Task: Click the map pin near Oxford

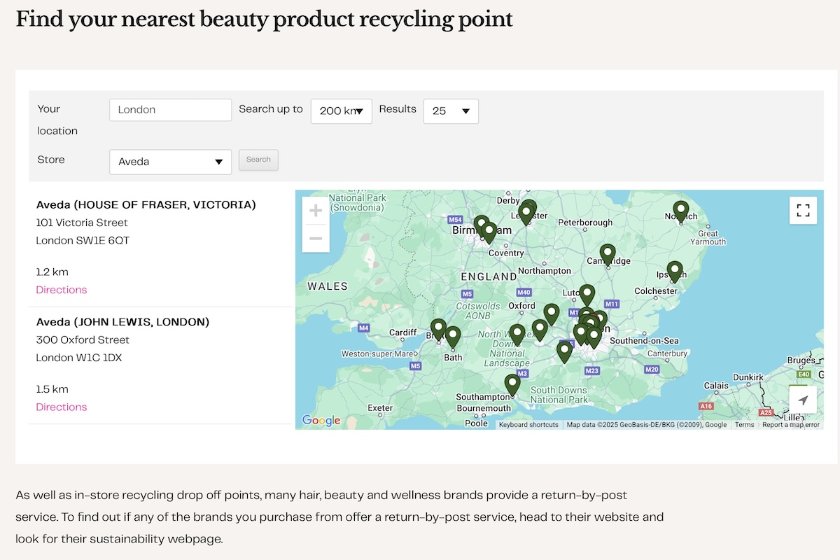Action: (552, 314)
